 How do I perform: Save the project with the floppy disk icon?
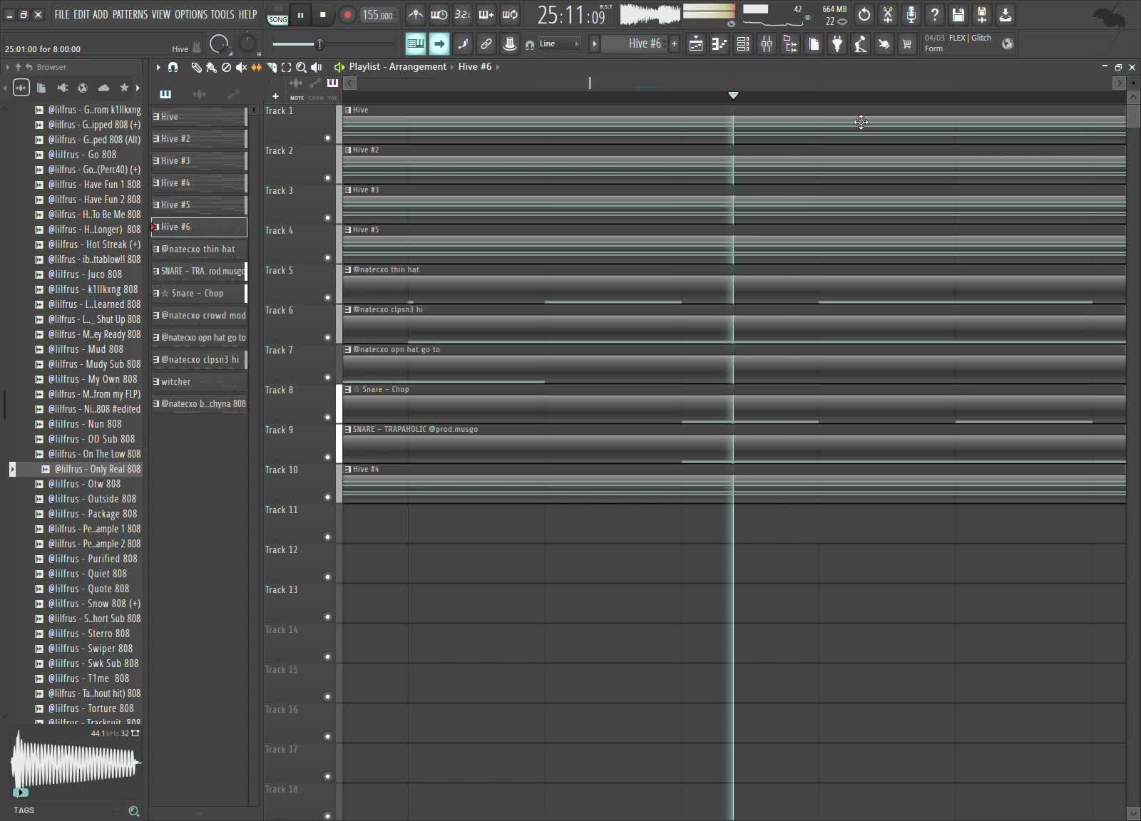(958, 14)
